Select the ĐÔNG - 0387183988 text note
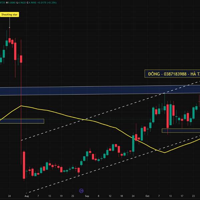200x200 pixels. point(172,74)
